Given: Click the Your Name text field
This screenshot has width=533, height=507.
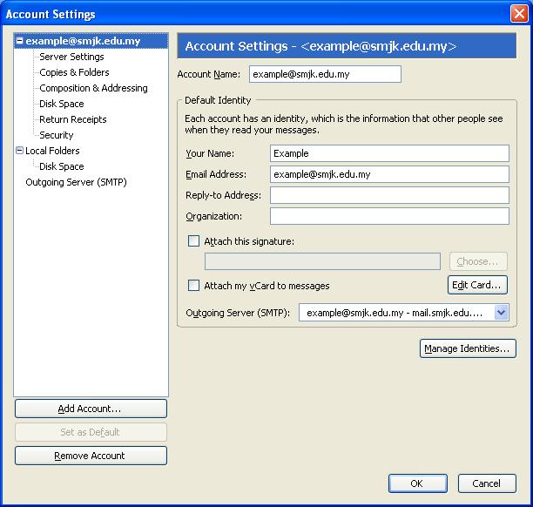Looking at the screenshot, I should click(x=389, y=153).
